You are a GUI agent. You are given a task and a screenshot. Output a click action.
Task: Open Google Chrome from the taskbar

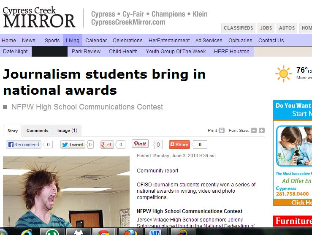coord(103,232)
